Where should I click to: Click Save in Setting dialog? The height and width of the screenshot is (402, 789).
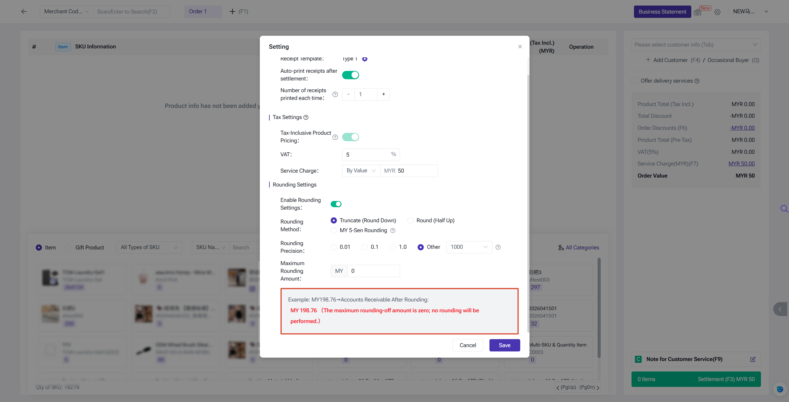pyautogui.click(x=505, y=345)
